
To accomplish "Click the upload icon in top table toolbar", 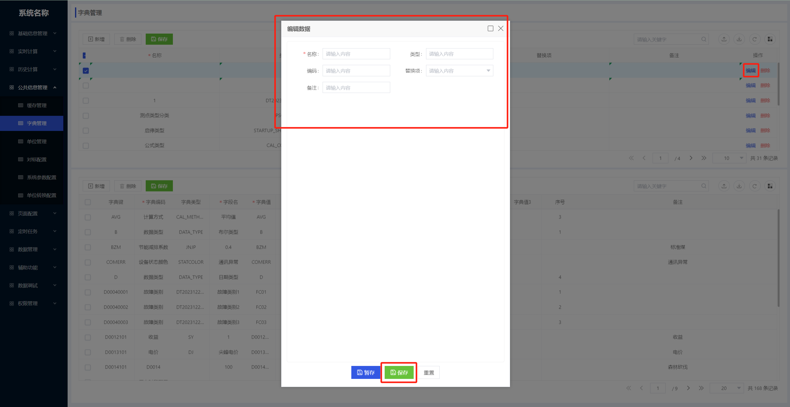I will [x=724, y=39].
